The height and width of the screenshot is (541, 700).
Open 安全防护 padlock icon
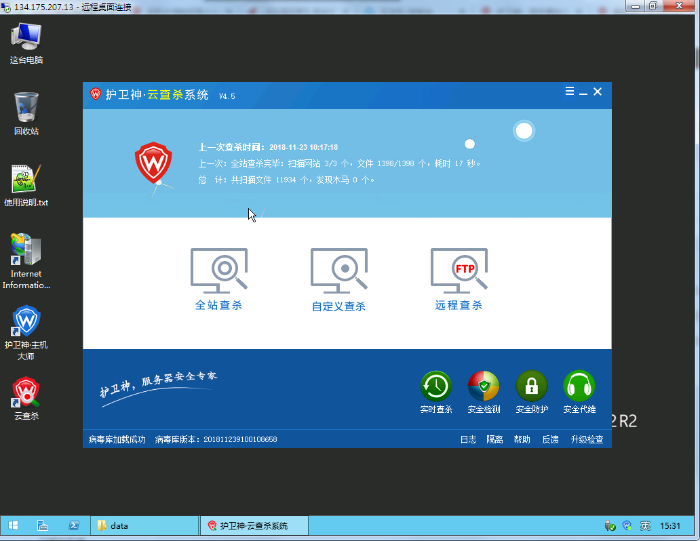point(531,393)
